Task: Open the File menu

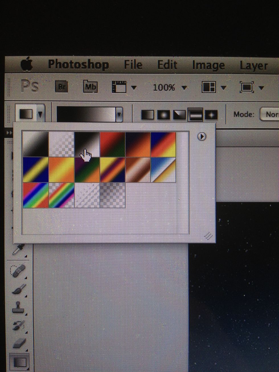Action: (133, 65)
